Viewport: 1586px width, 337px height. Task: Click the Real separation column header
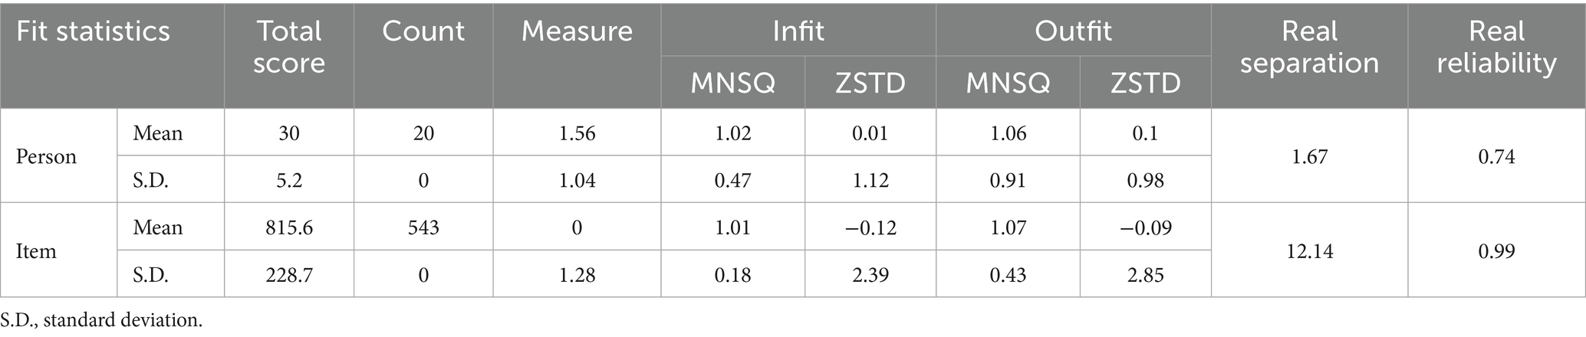(1309, 47)
